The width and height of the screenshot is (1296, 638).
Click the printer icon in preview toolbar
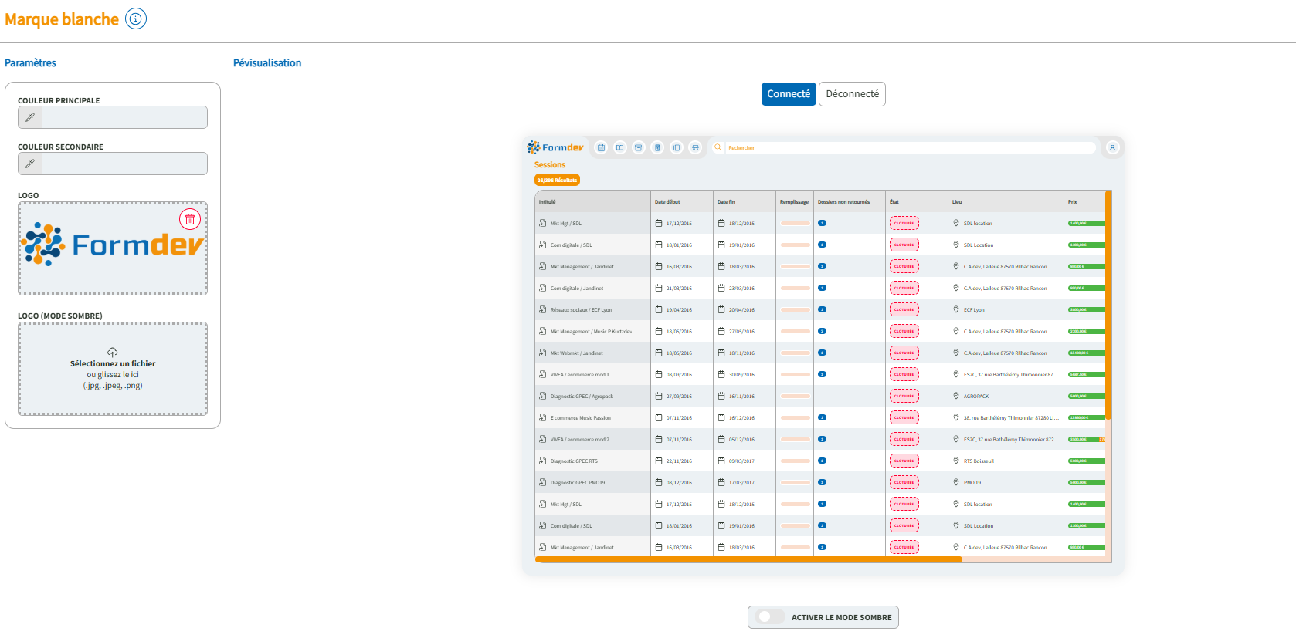[695, 147]
